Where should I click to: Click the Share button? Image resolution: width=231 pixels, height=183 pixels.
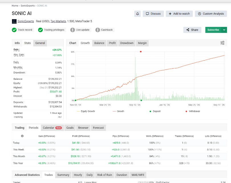192,30
